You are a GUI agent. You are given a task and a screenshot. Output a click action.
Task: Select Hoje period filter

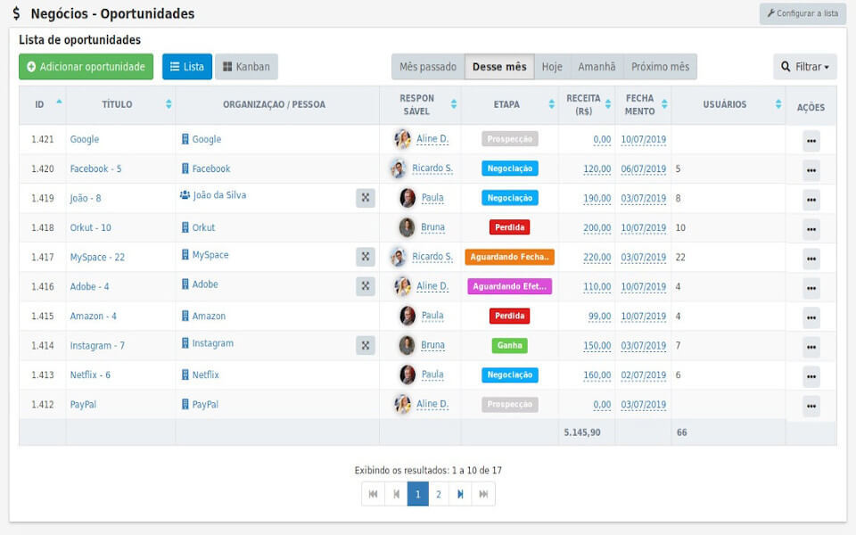pyautogui.click(x=552, y=67)
